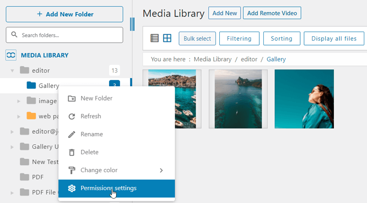Click the Add New Folder button

tap(64, 14)
